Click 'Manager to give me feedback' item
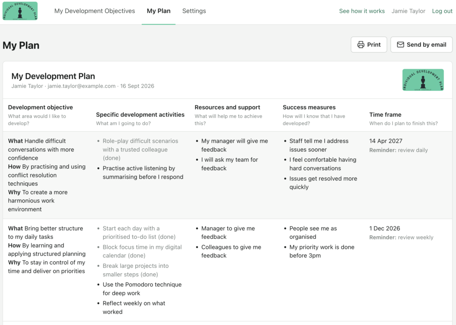Screen dimensions: 456x325 (228, 232)
